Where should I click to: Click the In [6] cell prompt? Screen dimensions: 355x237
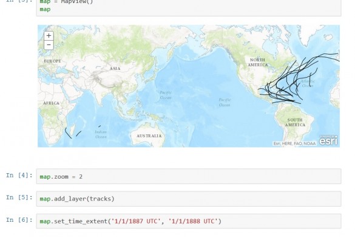pos(19,220)
